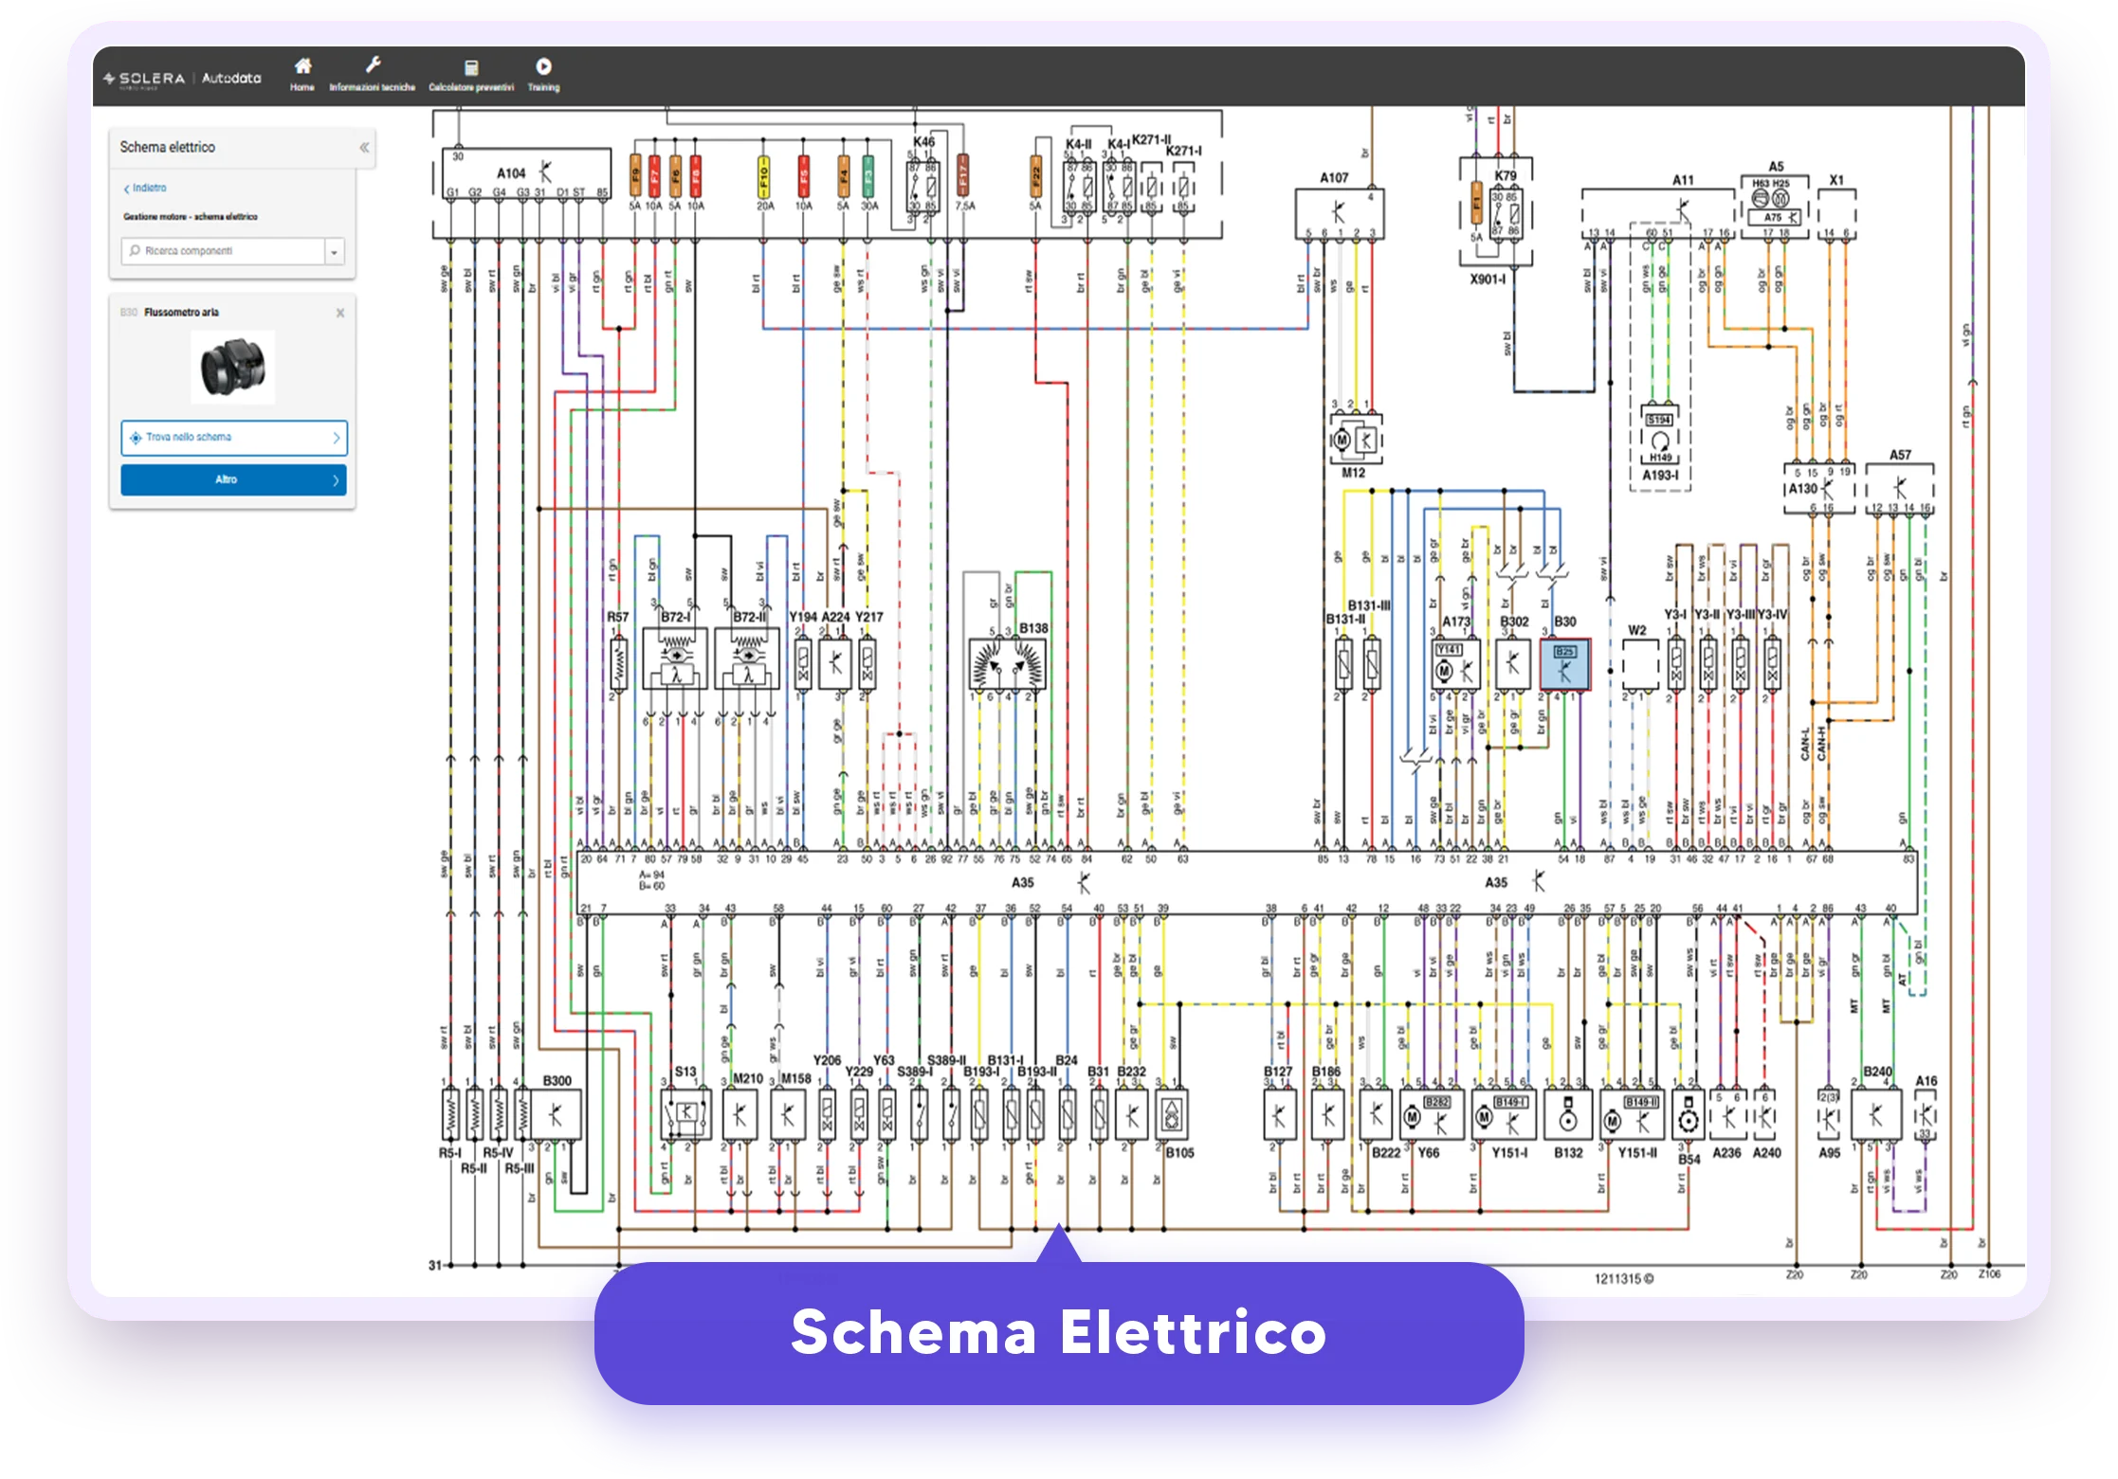
Task: Select the A104 module in the diagram
Action: (x=527, y=173)
